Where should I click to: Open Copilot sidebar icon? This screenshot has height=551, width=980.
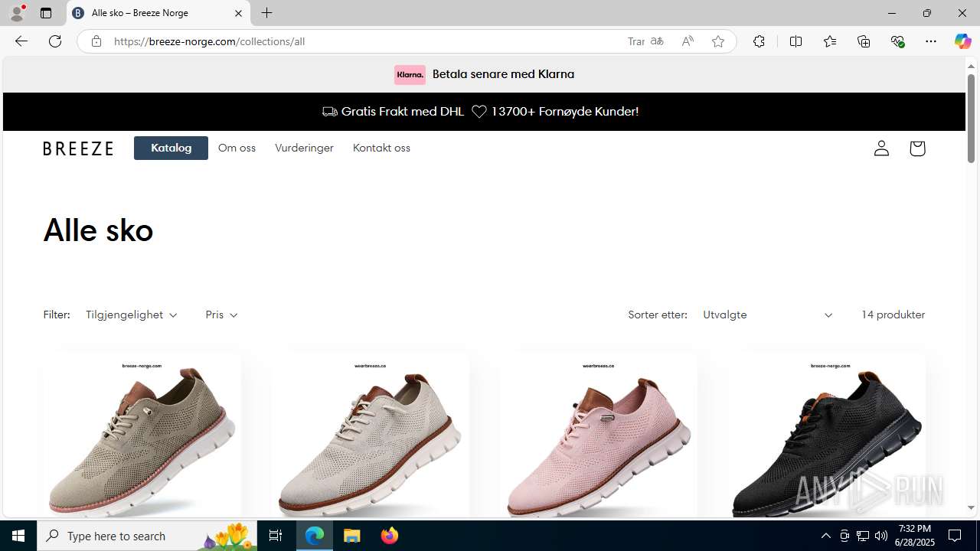pos(962,41)
